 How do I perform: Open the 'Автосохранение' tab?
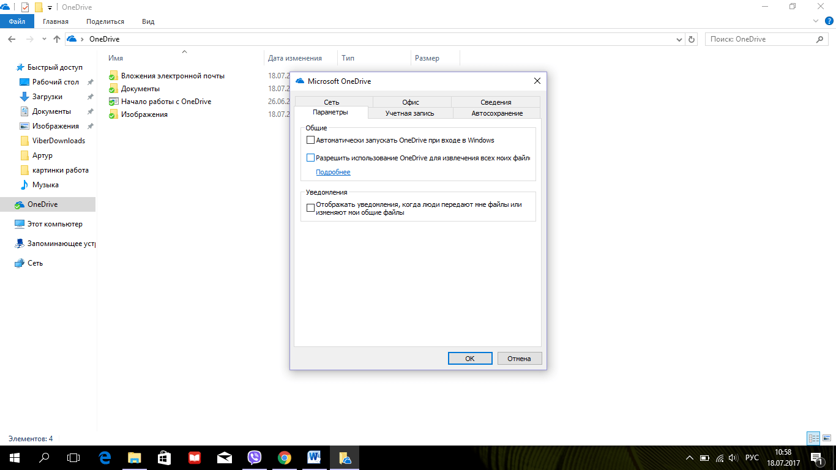point(497,113)
